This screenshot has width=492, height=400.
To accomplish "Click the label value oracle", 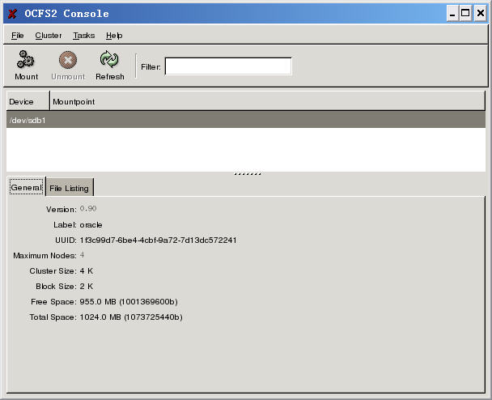I will [91, 225].
